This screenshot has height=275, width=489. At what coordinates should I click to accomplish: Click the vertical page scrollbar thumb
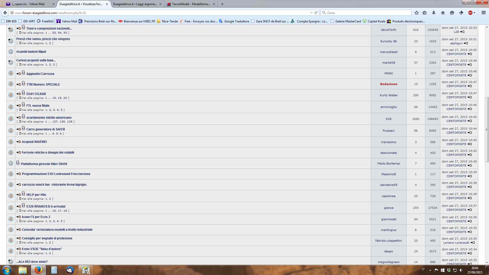tap(487, 129)
